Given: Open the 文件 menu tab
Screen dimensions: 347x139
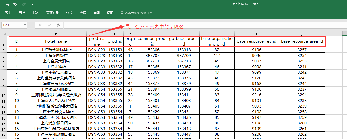Looking at the screenshot, I should (8, 13).
